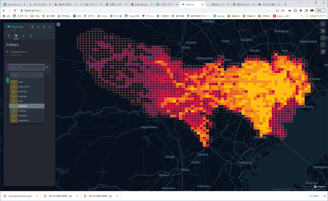Image resolution: width=328 pixels, height=201 pixels.
Task: Choose the 'mesh1kmid' field option
Action: (x=27, y=87)
